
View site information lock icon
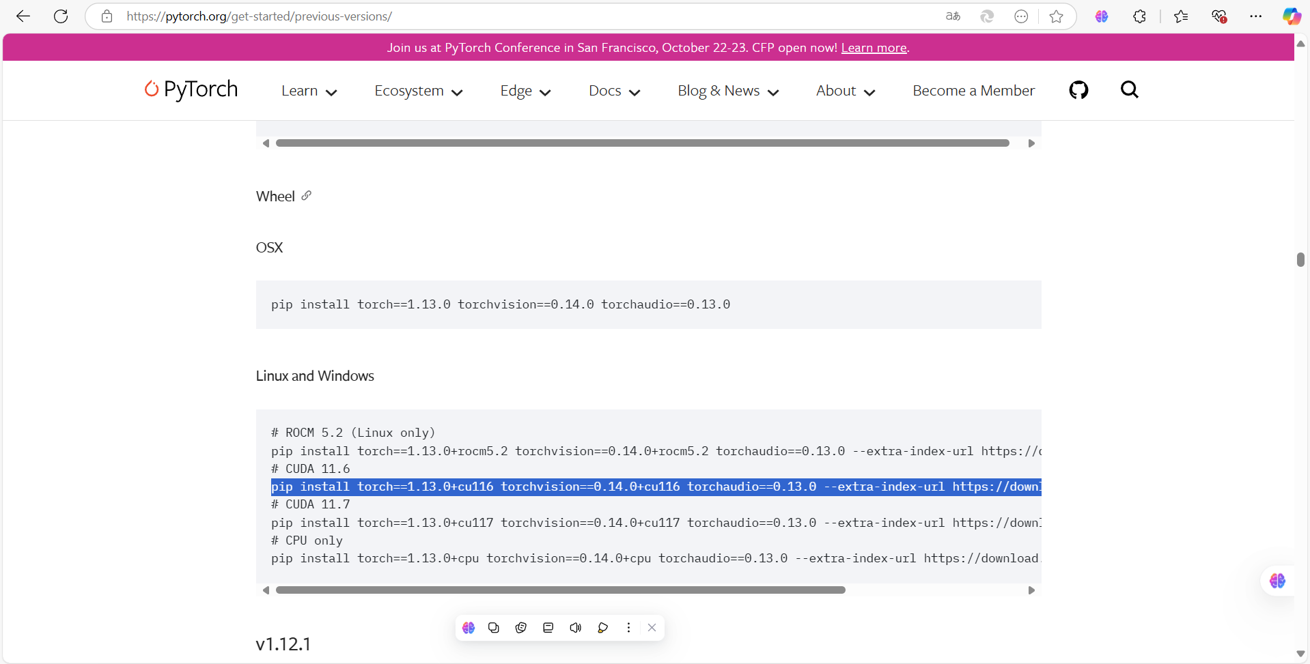(x=107, y=16)
